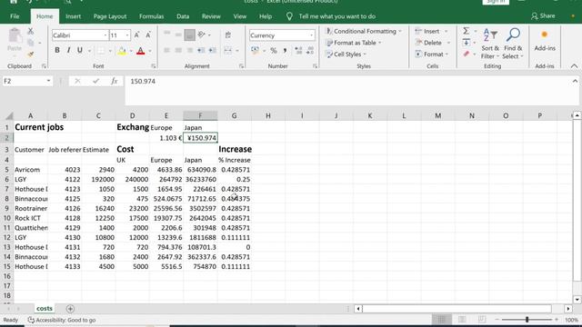Click the red Font Color button
Screen dimensions: 582x327
140,51
